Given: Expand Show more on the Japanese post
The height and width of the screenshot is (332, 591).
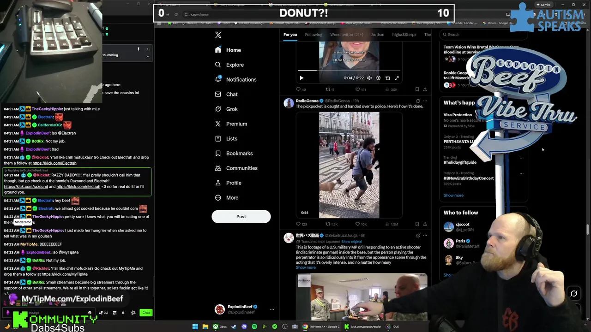Looking at the screenshot, I should click(306, 267).
